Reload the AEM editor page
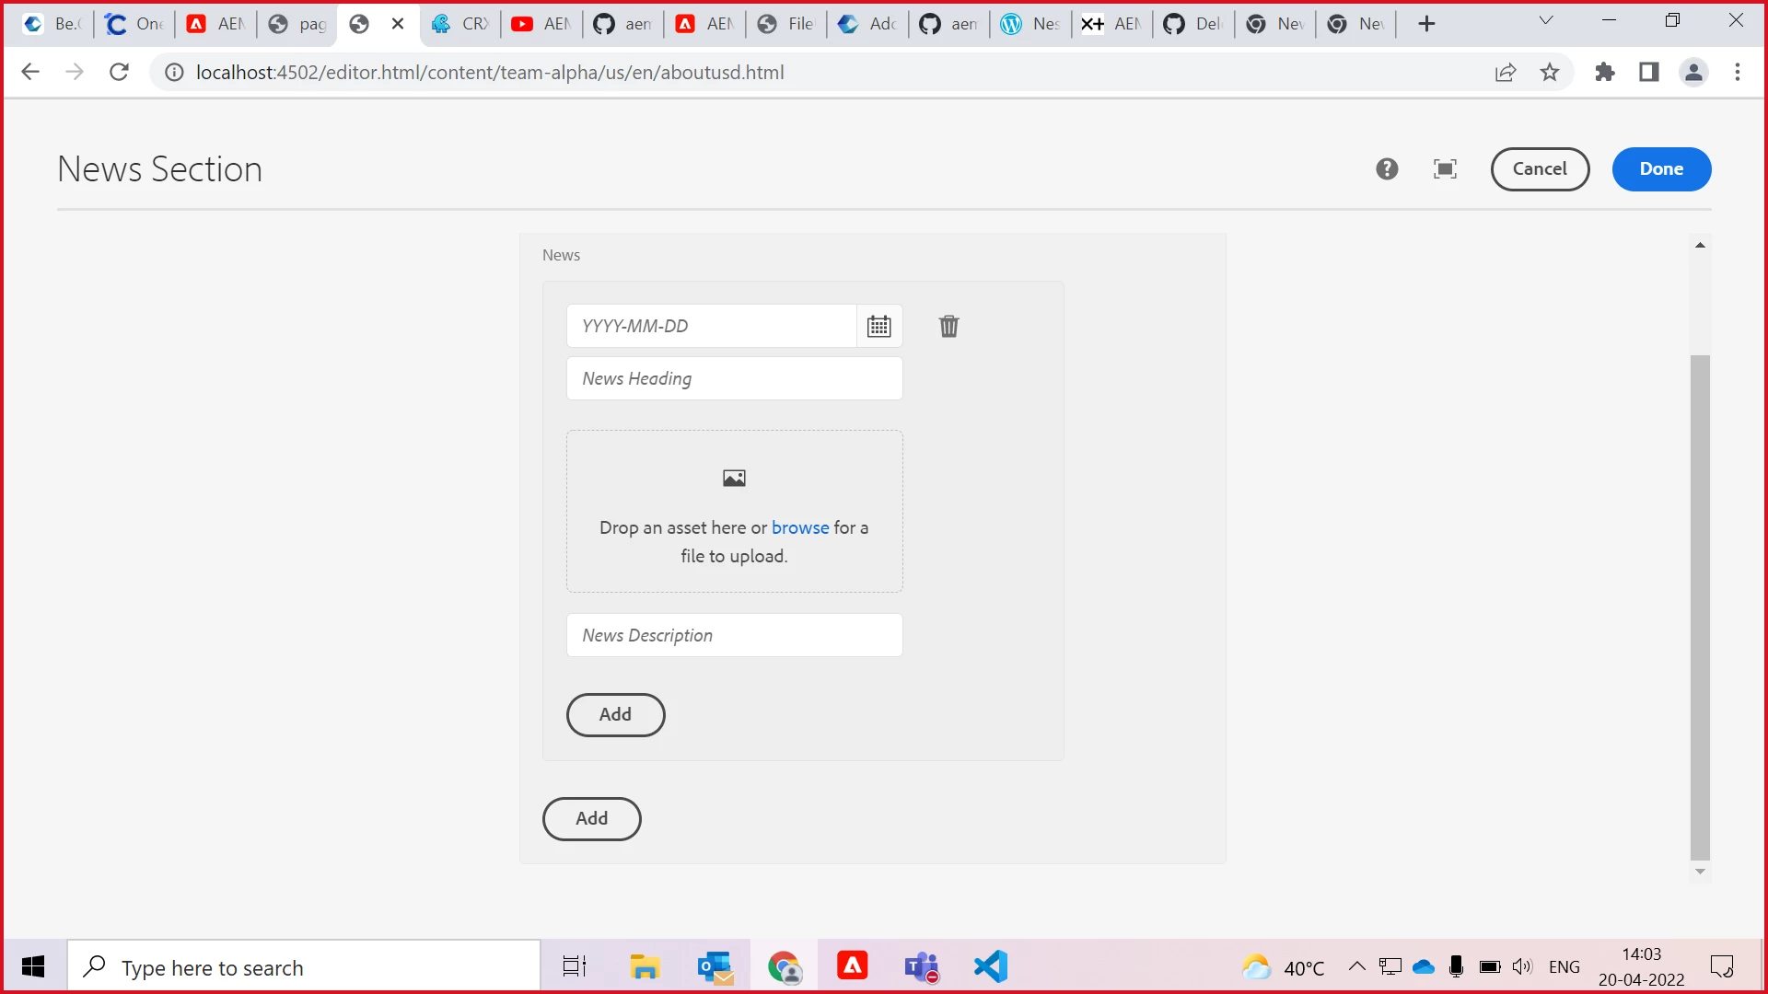This screenshot has width=1768, height=994. 119,73
